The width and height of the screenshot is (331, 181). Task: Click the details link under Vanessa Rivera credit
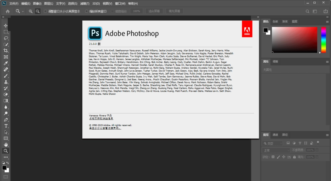tap(101, 119)
